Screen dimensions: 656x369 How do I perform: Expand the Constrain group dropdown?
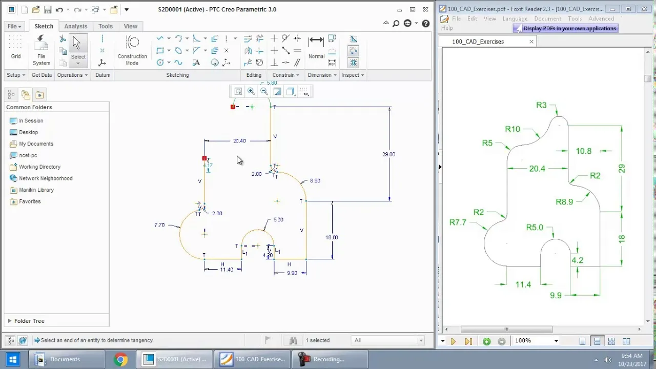(x=286, y=75)
